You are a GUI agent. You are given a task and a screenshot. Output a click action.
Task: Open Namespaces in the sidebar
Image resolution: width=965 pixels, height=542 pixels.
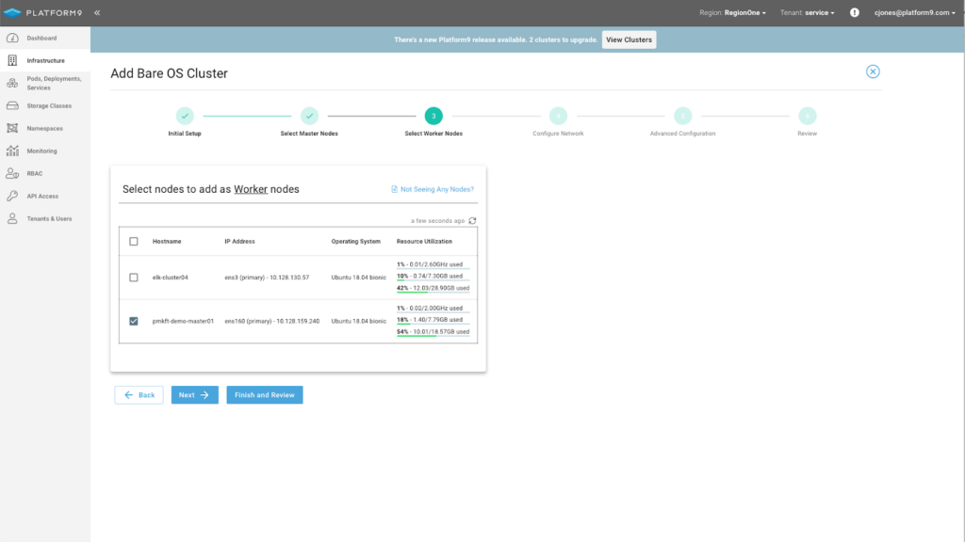point(45,128)
